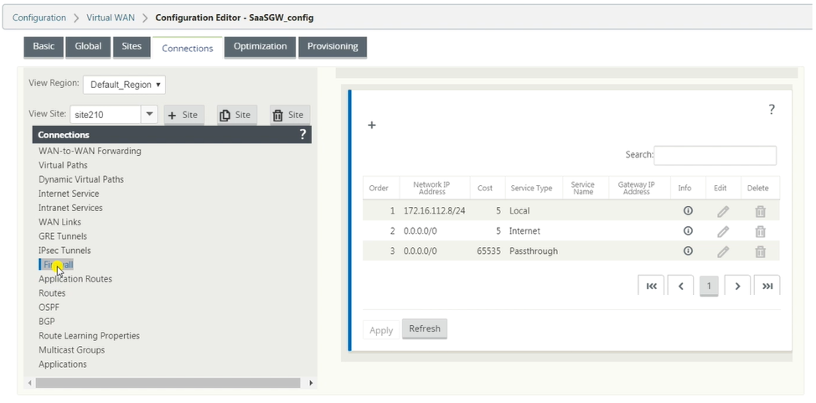The width and height of the screenshot is (816, 403).
Task: Delete the Passthrough route using trash icon
Action: [x=761, y=251]
